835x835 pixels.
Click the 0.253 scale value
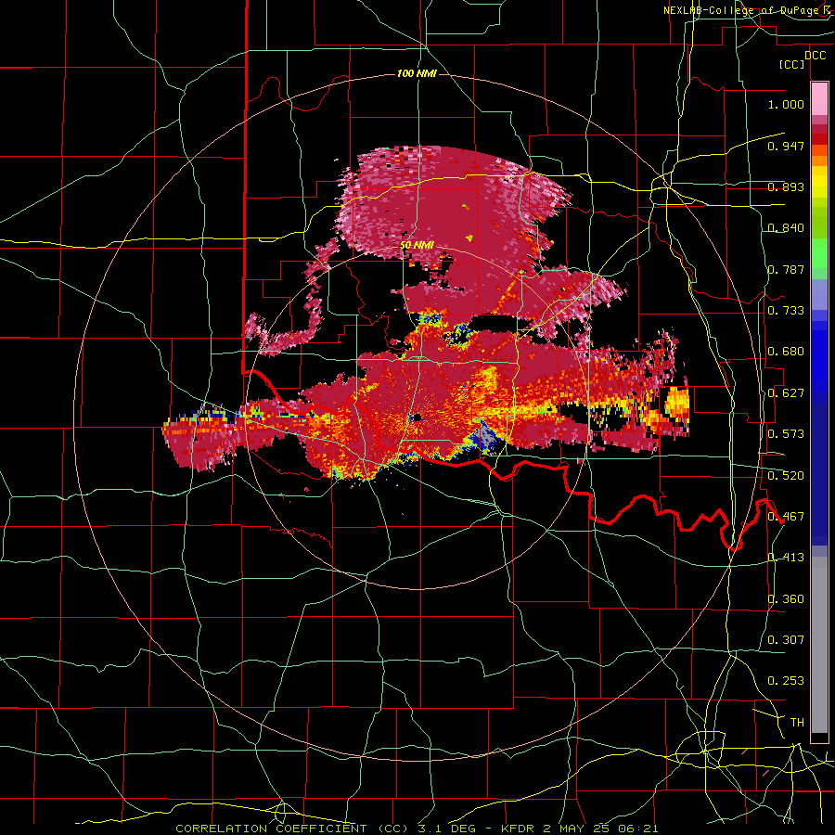pyautogui.click(x=786, y=681)
